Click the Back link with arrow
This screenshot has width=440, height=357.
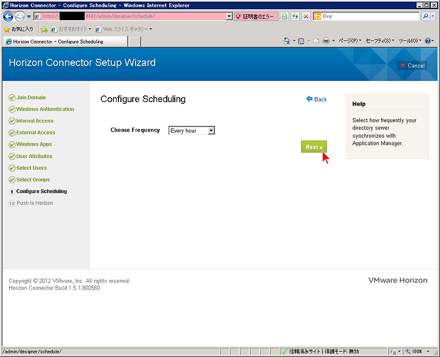[317, 99]
